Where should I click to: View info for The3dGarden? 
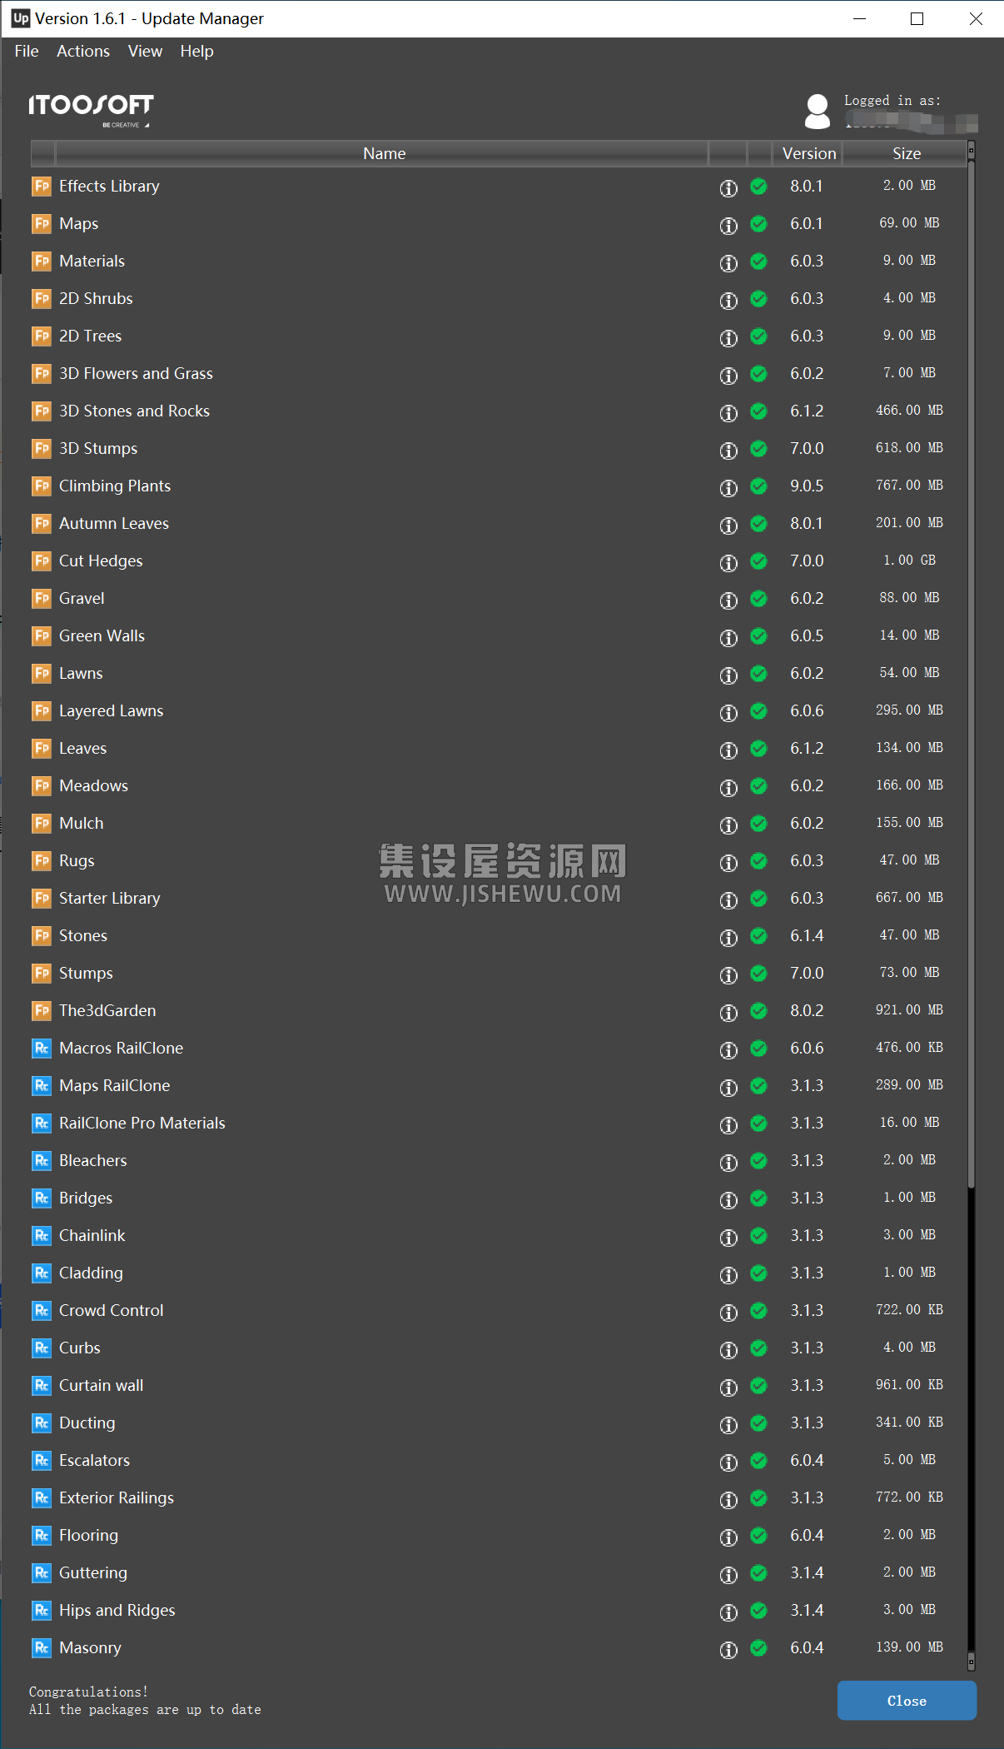pos(728,1012)
